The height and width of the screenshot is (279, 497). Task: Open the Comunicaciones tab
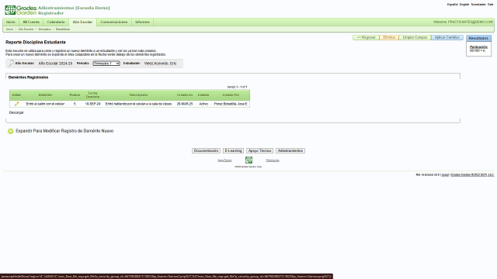114,22
